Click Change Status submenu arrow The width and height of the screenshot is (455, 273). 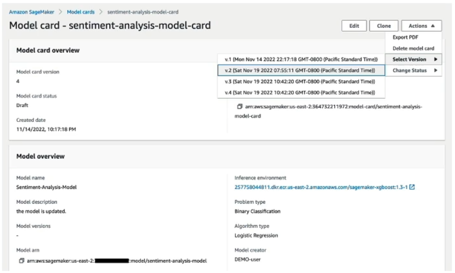[x=436, y=70]
